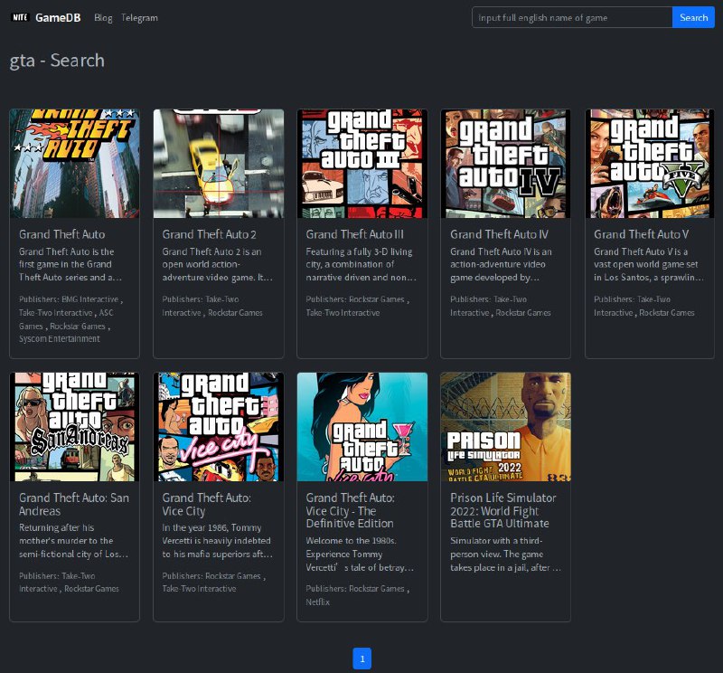Click "vast open world game set" description
The width and height of the screenshot is (723, 673).
click(x=649, y=264)
